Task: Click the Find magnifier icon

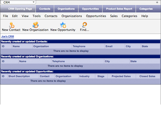Action: tap(85, 25)
